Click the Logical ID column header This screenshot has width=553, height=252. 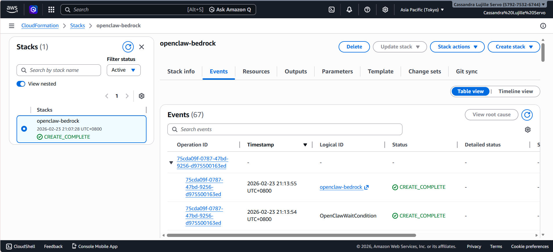pos(331,145)
